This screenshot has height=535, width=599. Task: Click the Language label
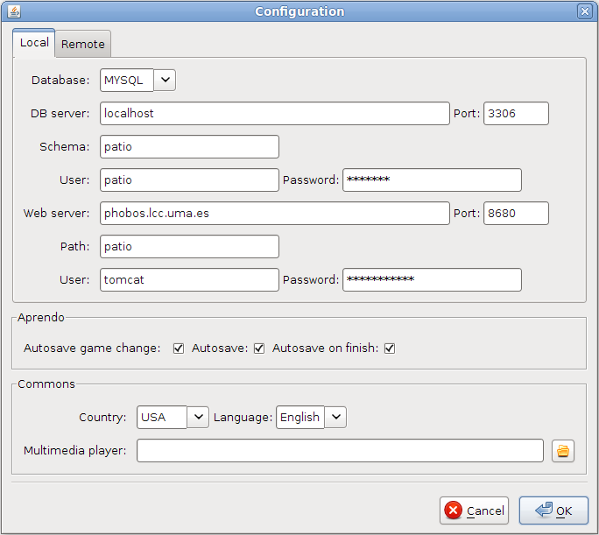click(243, 417)
